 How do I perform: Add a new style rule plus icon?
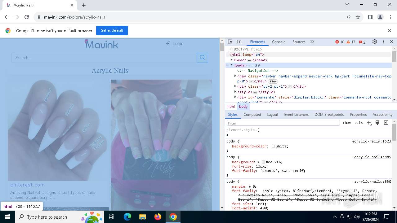pos(369,123)
